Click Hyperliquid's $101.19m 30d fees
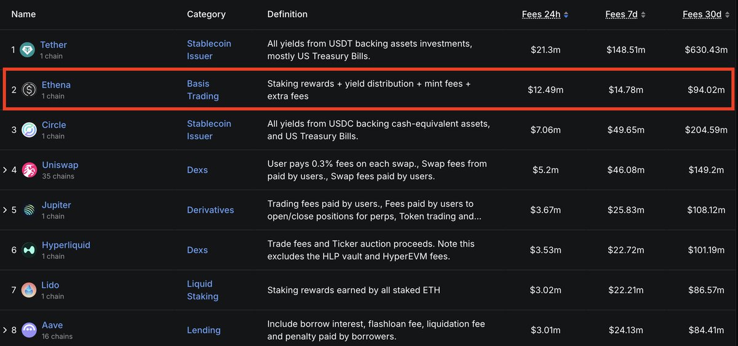This screenshot has height=346, width=738. pos(706,250)
